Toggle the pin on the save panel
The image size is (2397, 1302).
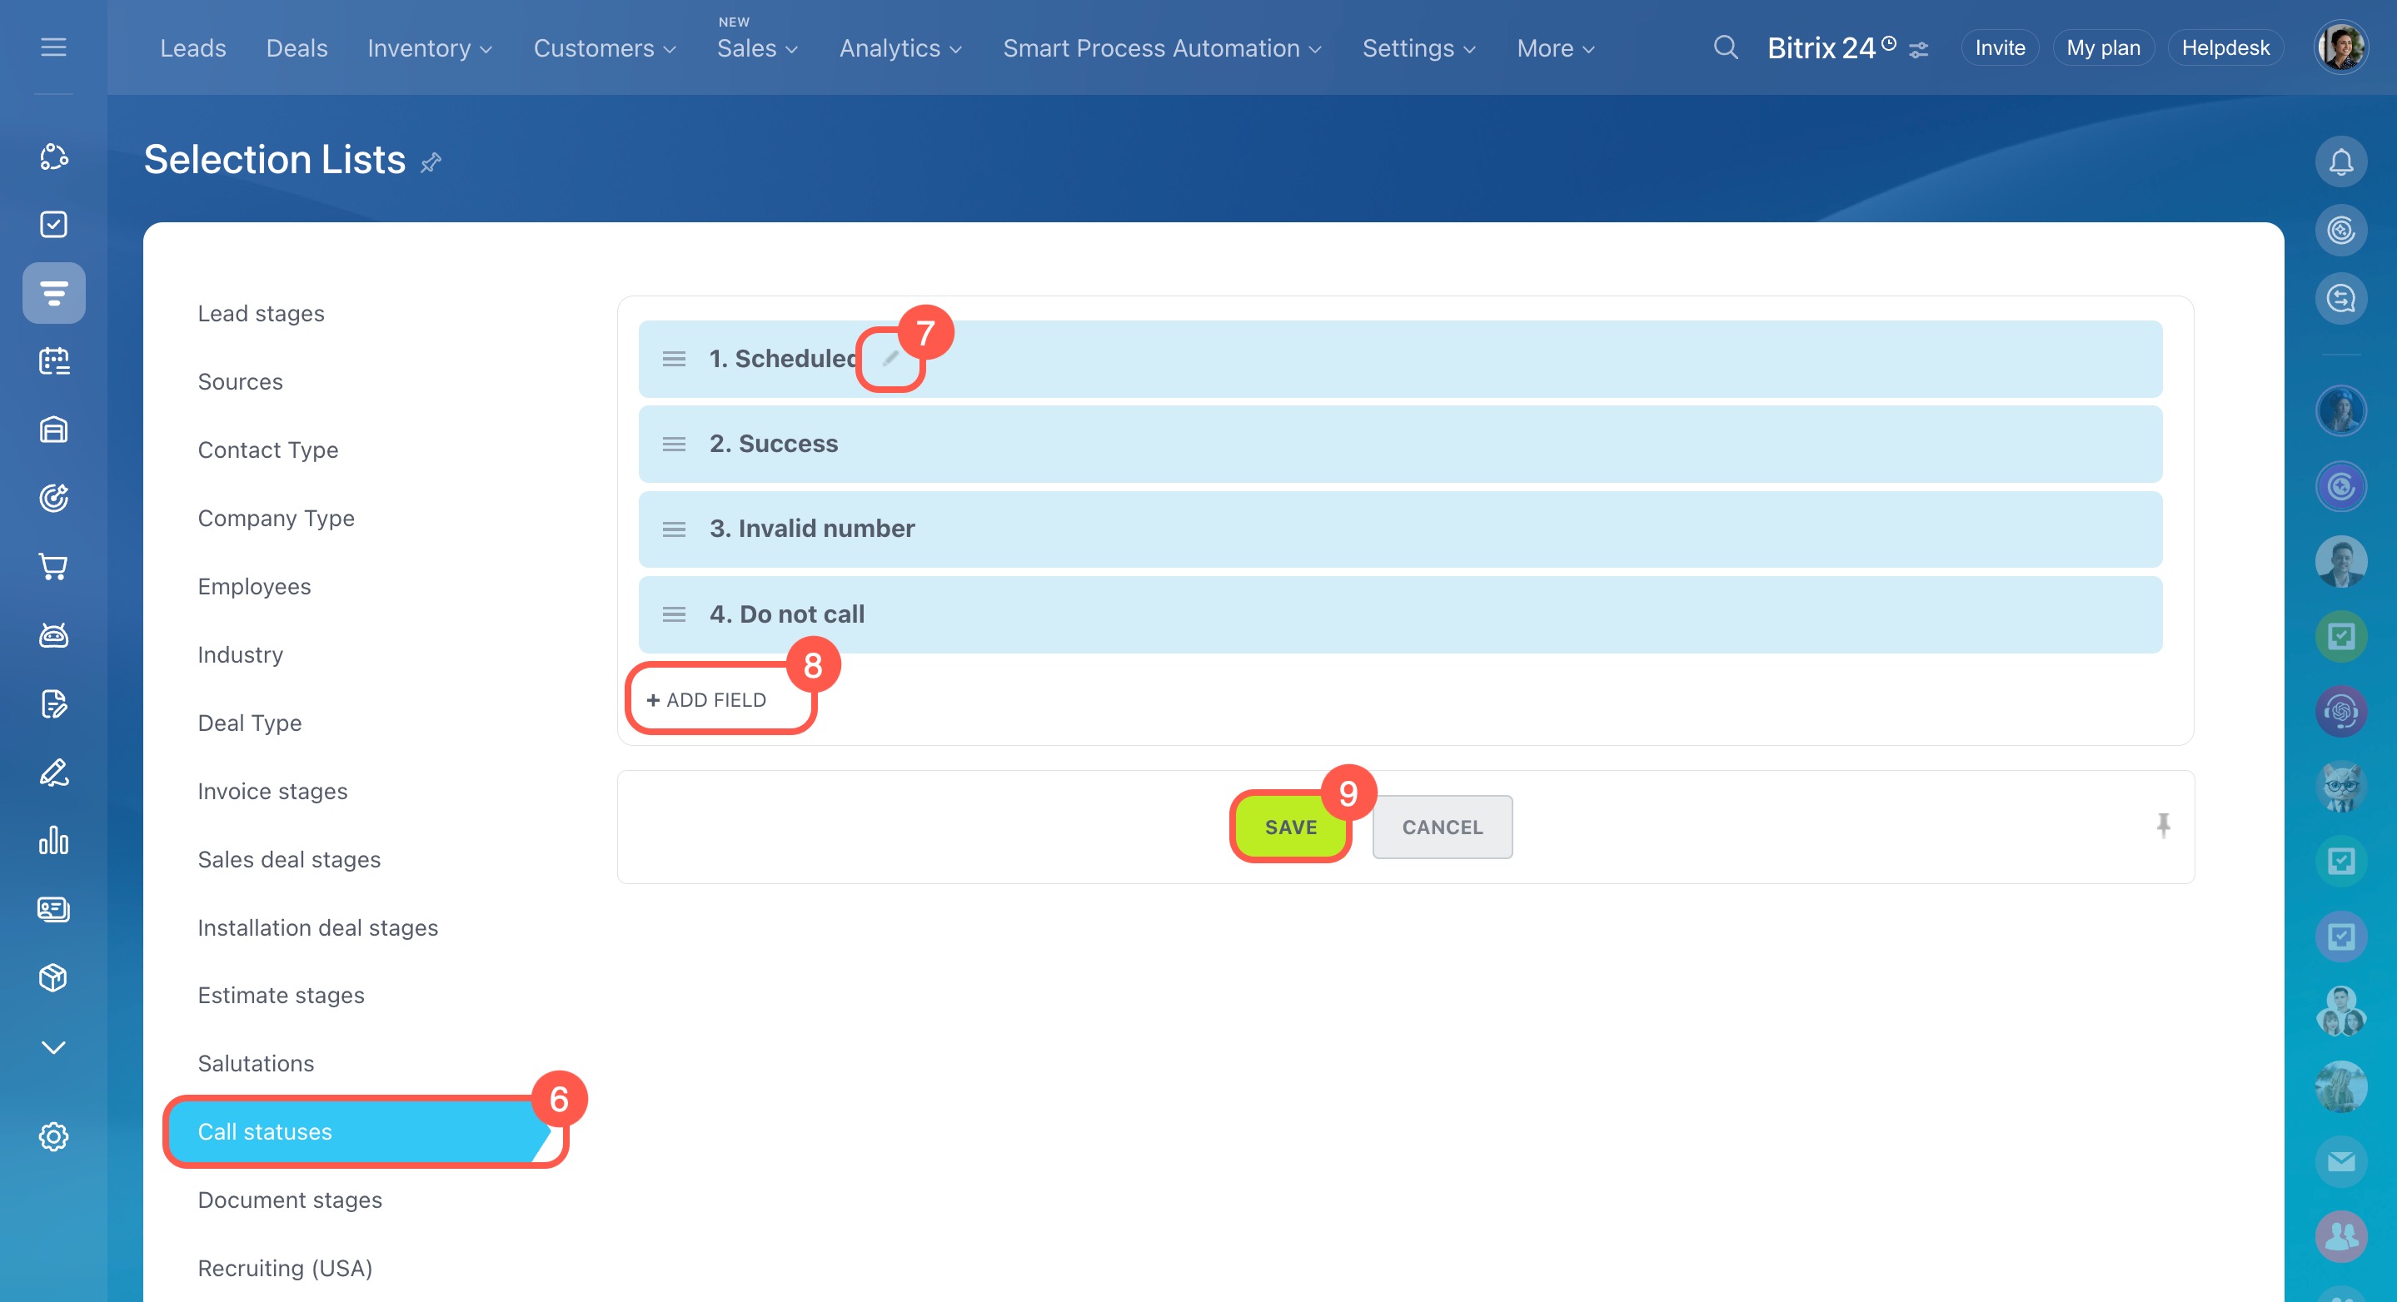pyautogui.click(x=2162, y=825)
